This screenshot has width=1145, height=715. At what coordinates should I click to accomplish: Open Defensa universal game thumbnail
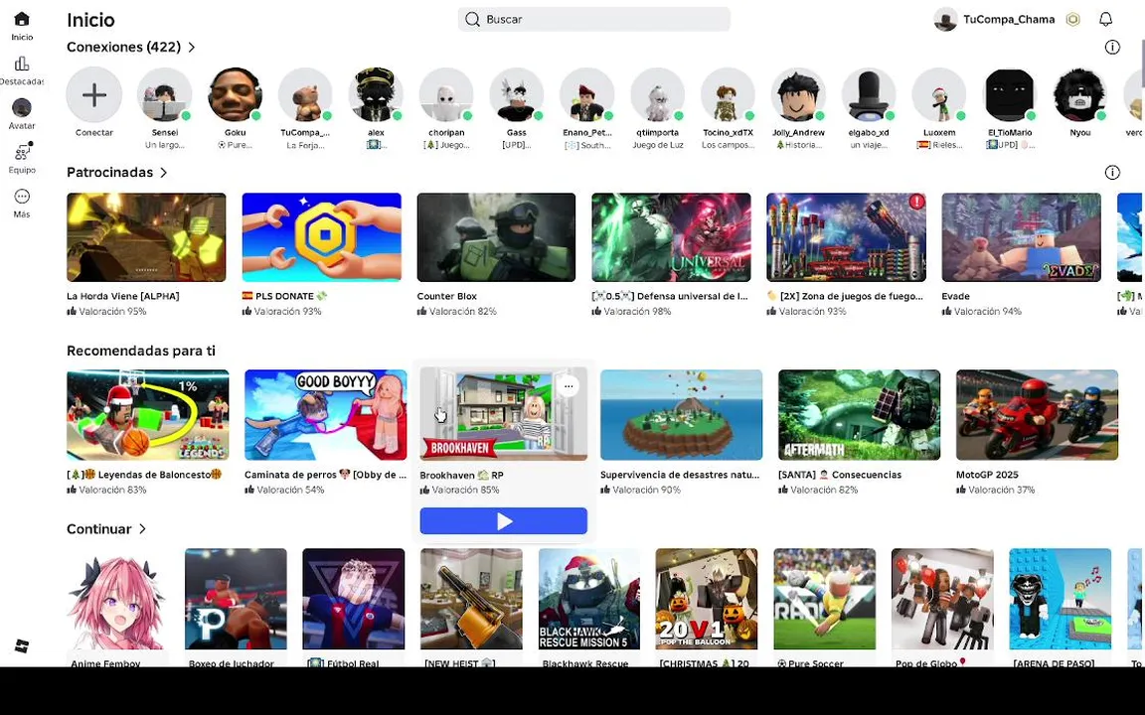pyautogui.click(x=671, y=237)
